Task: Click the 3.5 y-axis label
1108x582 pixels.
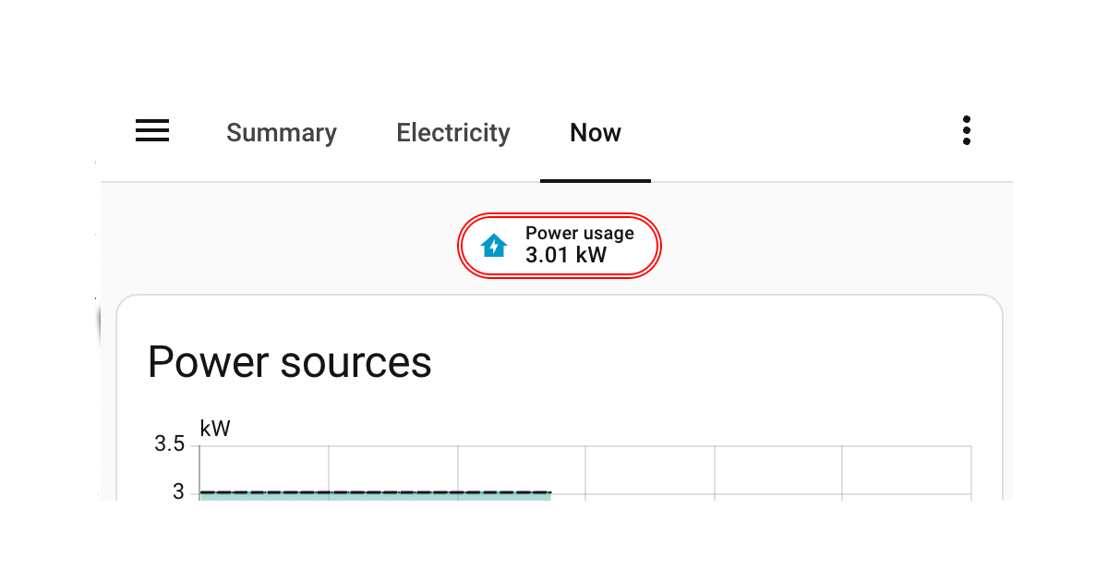Action: [170, 444]
